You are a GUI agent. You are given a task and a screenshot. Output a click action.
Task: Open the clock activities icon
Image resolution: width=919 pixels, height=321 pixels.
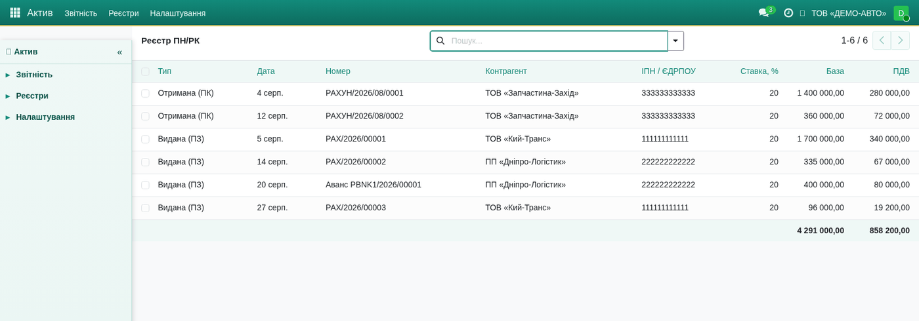788,12
